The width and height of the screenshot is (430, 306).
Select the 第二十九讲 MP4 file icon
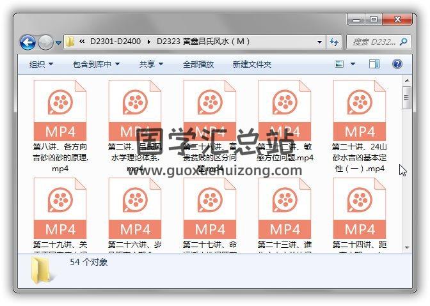coord(60,209)
